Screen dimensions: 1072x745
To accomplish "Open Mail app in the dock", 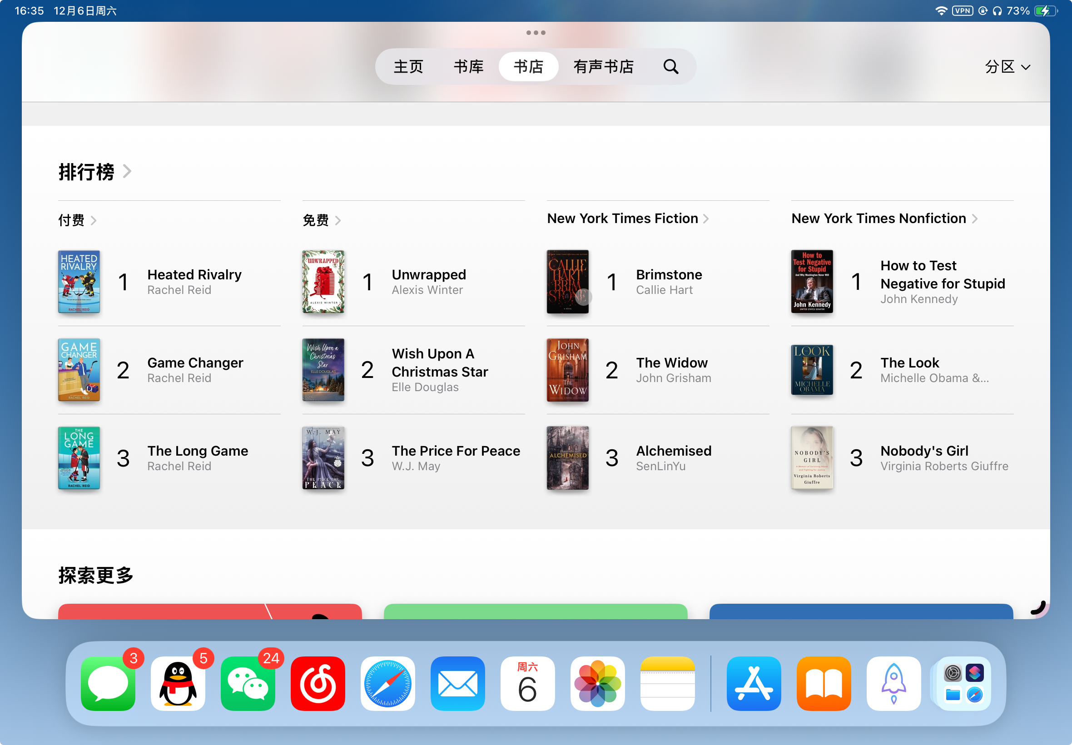I will click(458, 683).
